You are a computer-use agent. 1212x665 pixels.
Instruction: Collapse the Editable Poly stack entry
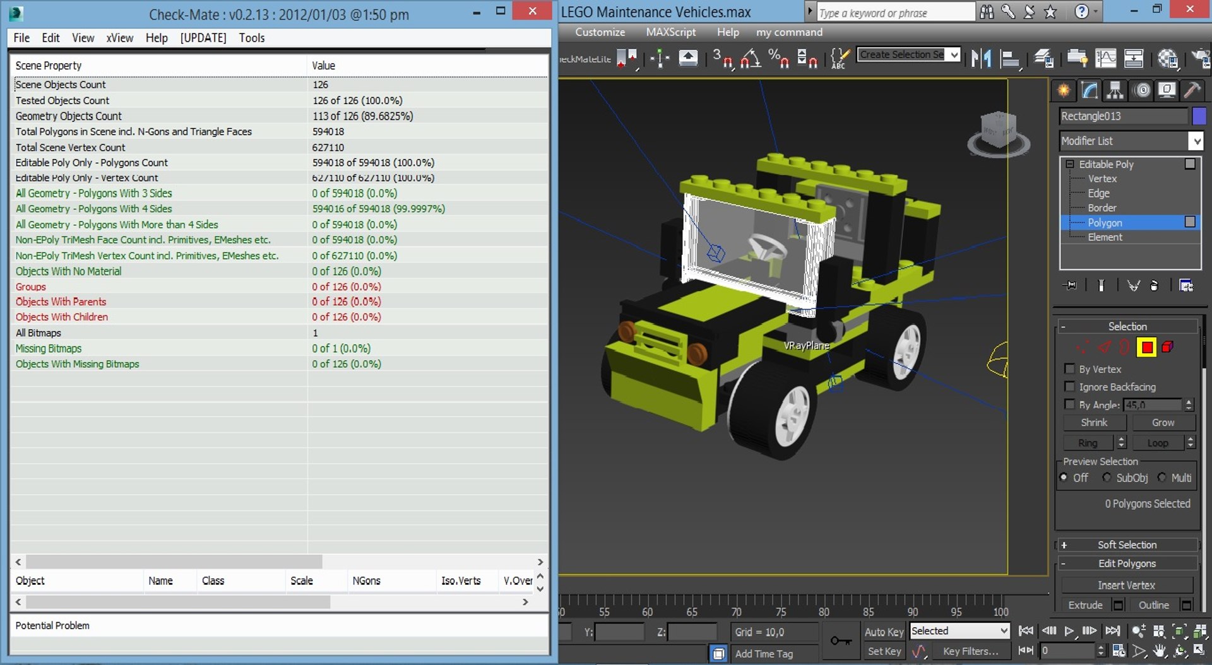coord(1070,164)
